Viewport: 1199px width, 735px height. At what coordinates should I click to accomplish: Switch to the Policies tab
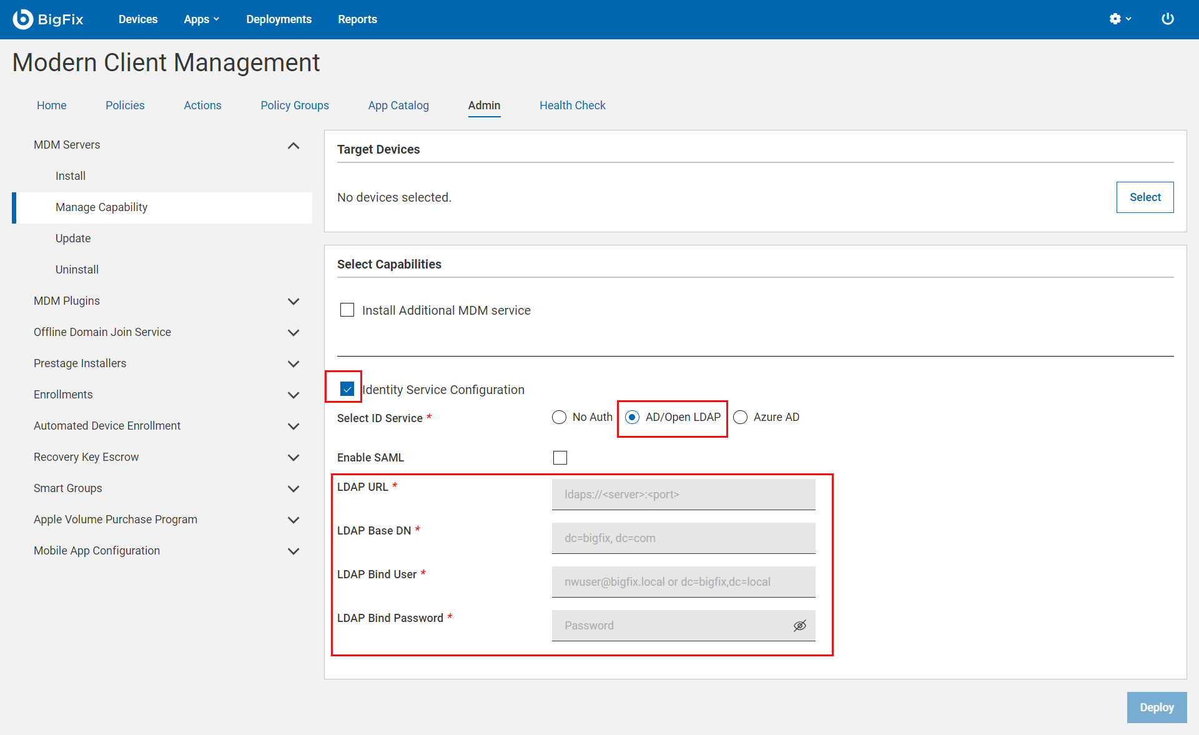[125, 106]
